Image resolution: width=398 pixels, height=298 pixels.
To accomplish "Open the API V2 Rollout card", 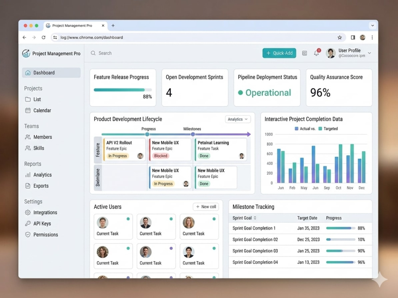I will click(124, 149).
